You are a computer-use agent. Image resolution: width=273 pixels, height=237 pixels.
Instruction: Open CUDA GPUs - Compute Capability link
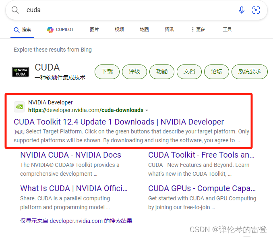coord(202,188)
